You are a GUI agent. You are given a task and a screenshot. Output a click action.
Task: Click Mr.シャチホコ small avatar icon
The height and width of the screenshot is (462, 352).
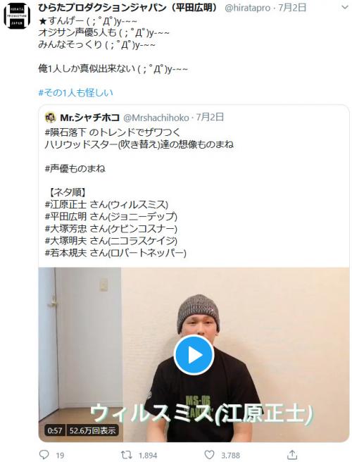[51, 118]
